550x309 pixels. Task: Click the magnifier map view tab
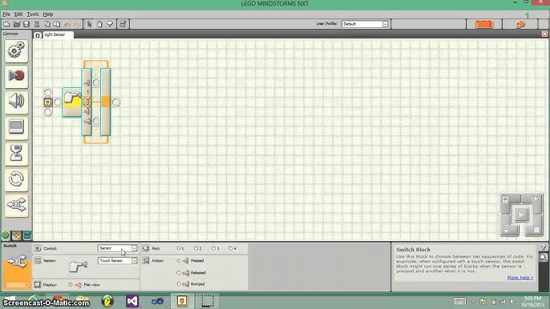pyautogui.click(x=543, y=259)
